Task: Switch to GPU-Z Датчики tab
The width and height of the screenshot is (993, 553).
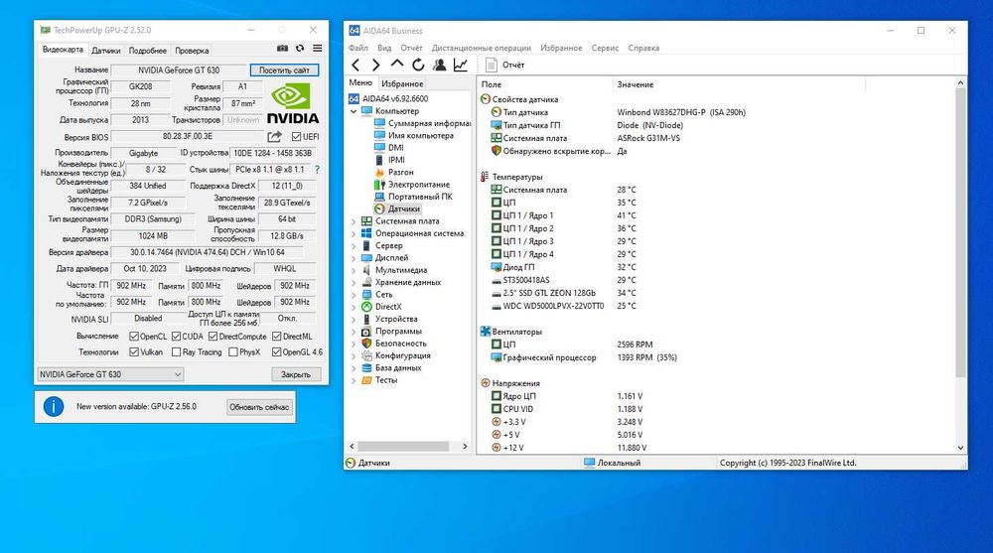Action: pyautogui.click(x=106, y=51)
